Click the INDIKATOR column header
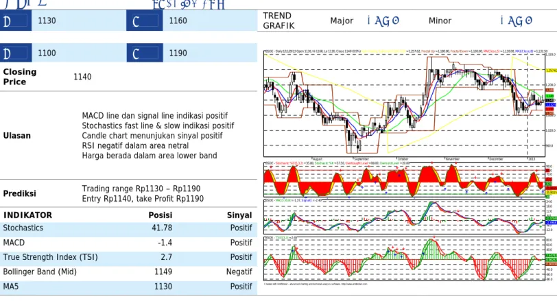Viewport: 557px width, 301px height. click(x=27, y=215)
